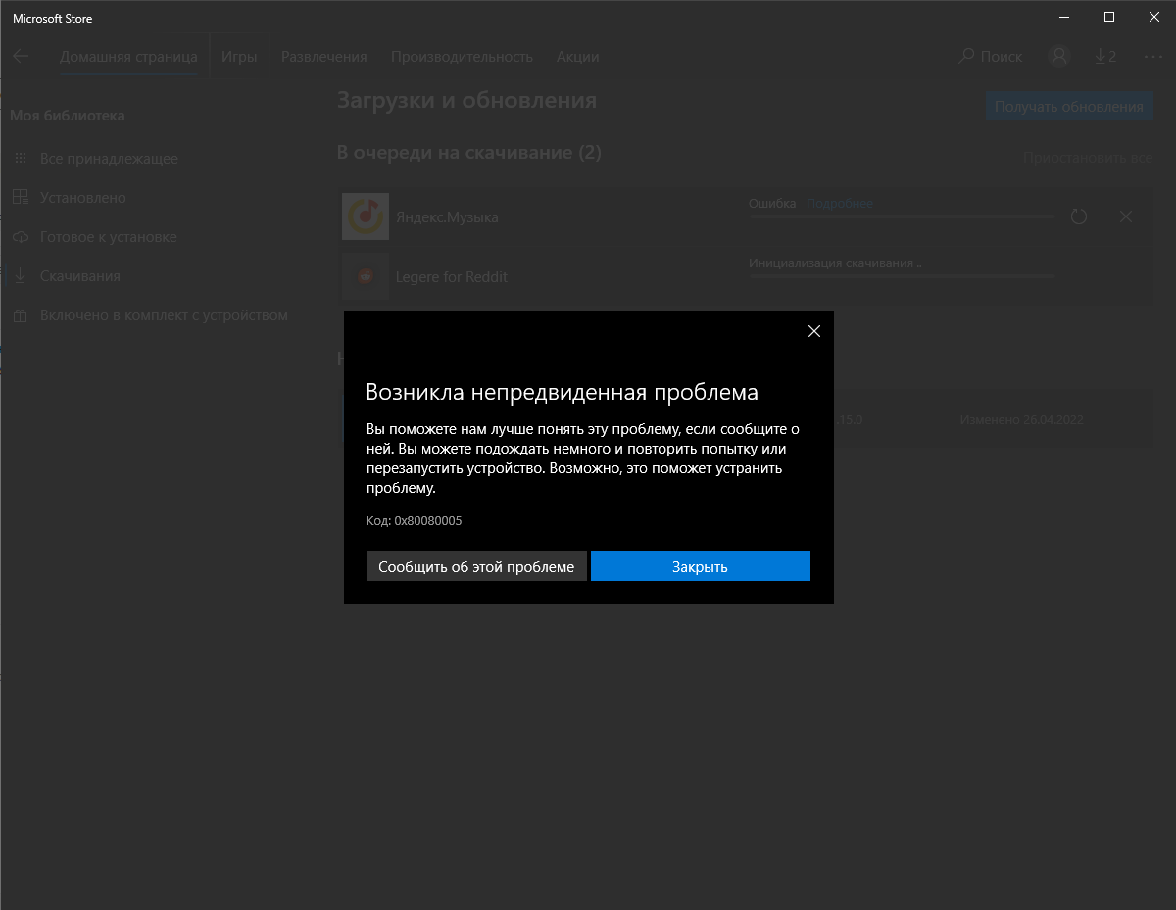Image resolution: width=1176 pixels, height=910 pixels.
Task: Open Включено в комплект с устройством
Action: [164, 315]
